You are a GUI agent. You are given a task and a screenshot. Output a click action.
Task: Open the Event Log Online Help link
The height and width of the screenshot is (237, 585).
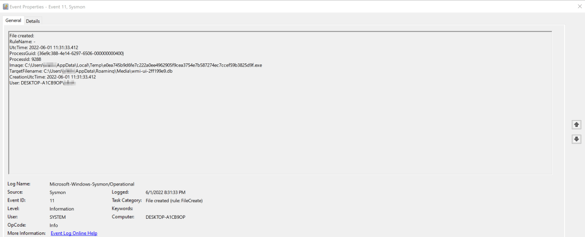74,233
